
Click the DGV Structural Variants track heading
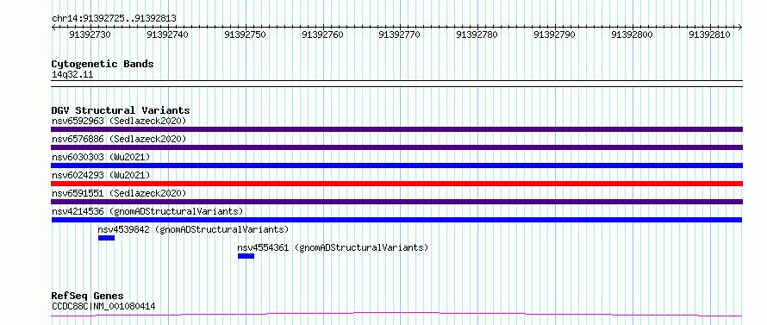click(x=121, y=110)
